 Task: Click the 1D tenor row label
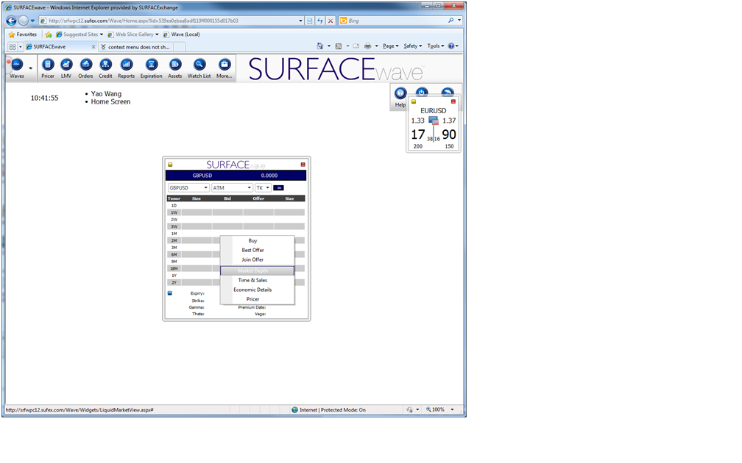click(174, 206)
